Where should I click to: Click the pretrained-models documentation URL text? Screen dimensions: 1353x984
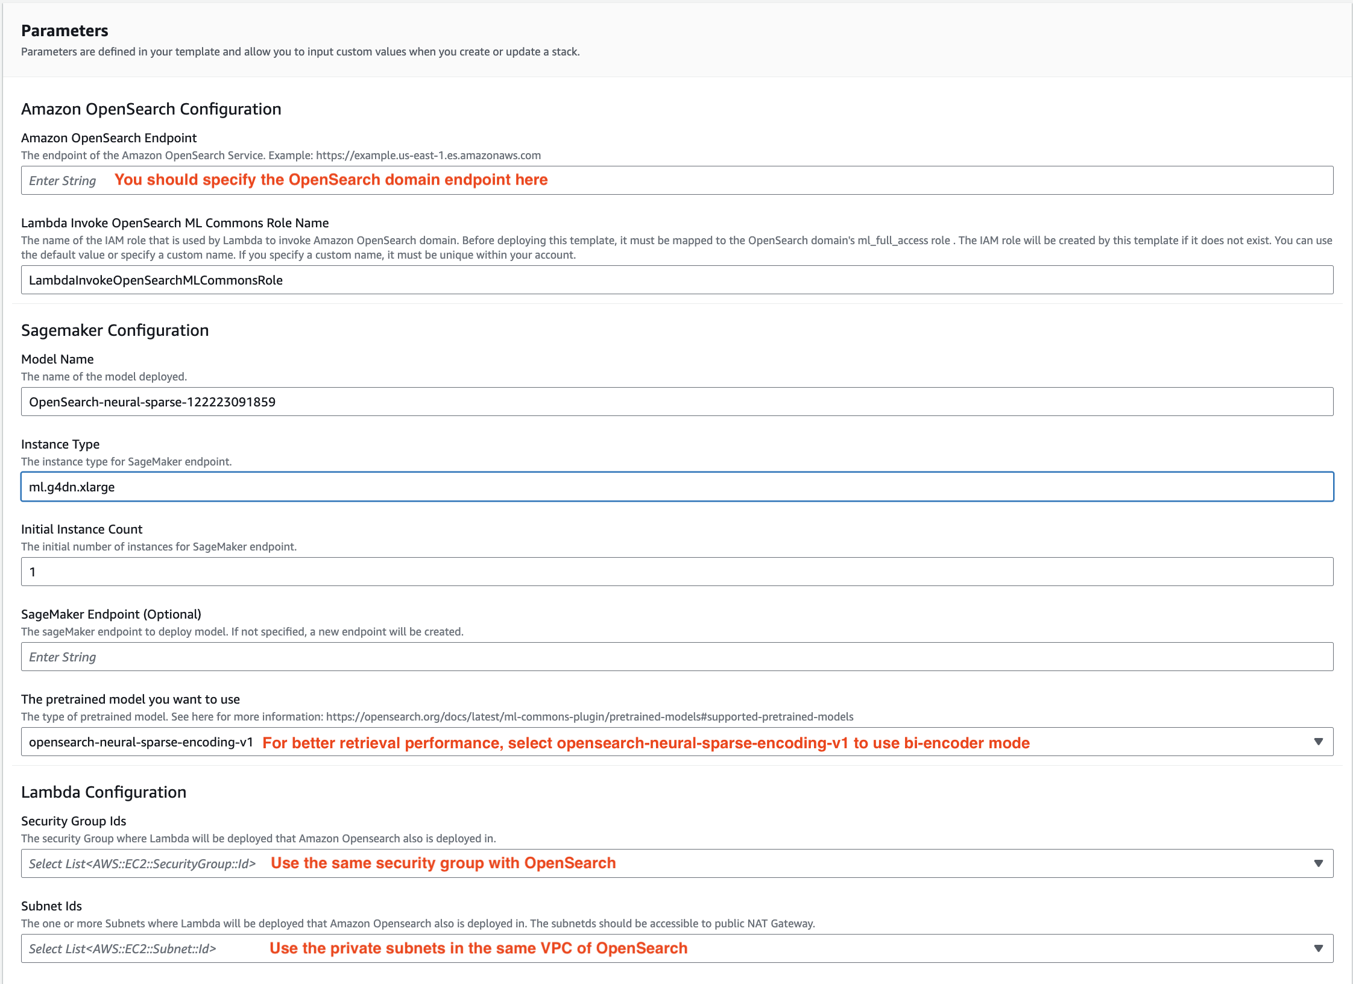pyautogui.click(x=589, y=717)
